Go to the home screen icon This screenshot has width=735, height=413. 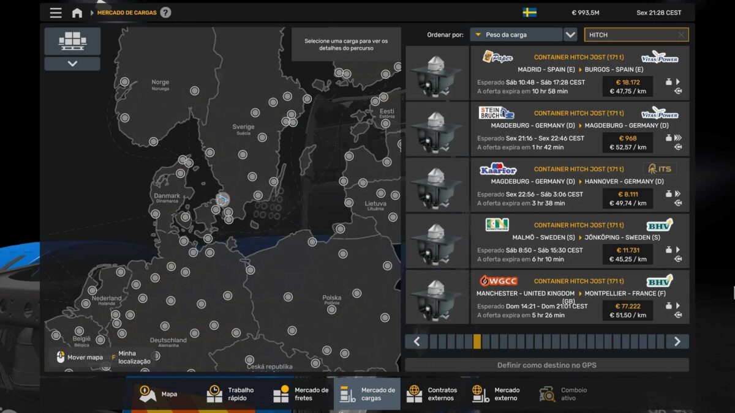click(x=77, y=13)
